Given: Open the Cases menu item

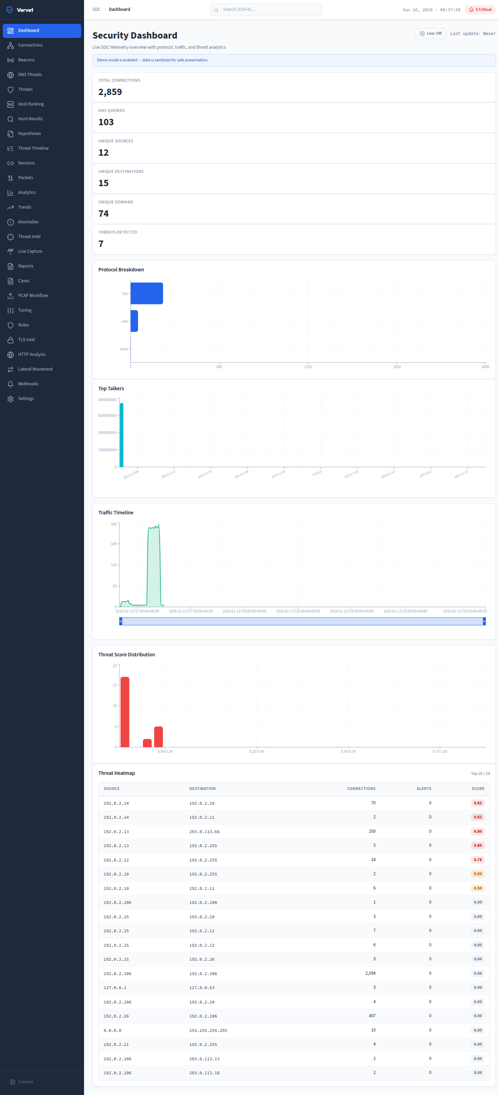Looking at the screenshot, I should coord(42,281).
